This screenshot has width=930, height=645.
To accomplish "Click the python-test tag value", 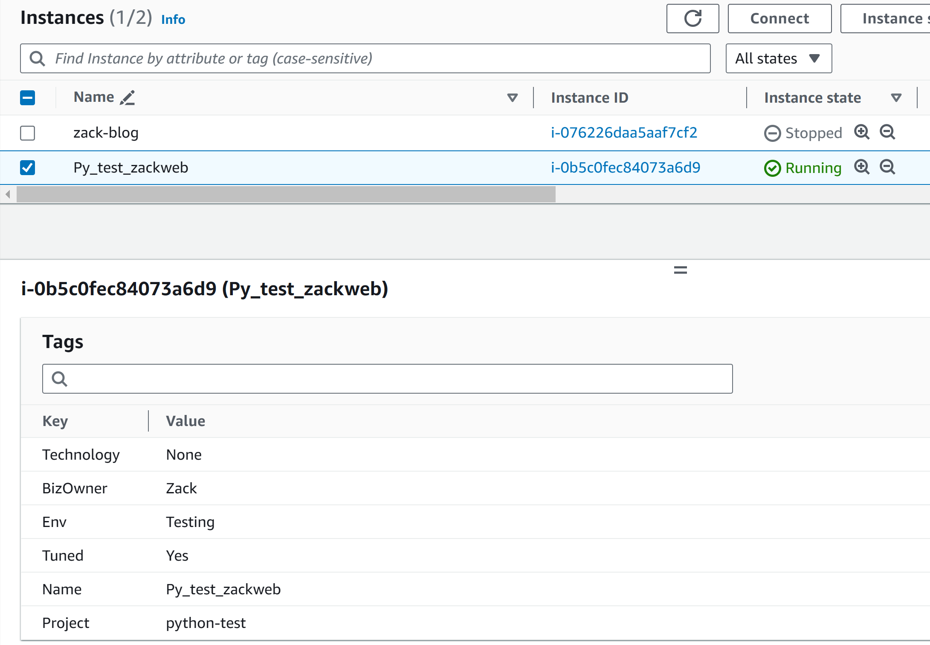I will click(206, 623).
